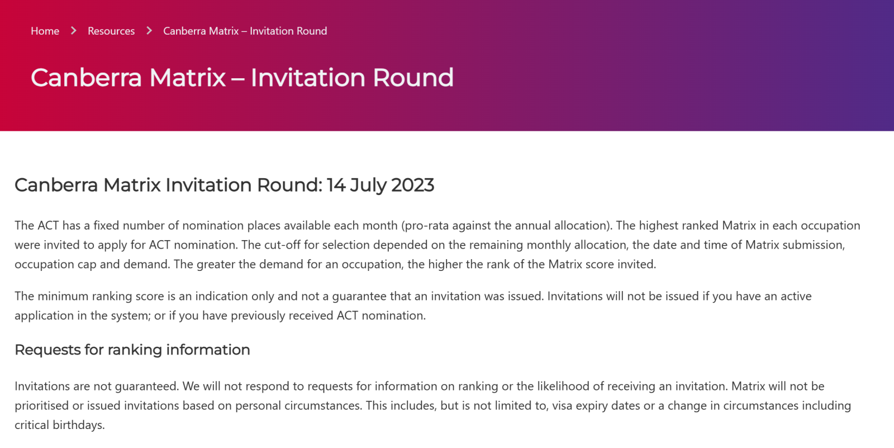Screen dimensions: 894x448
Task: Click the line beginning 'were invited to apply for ACT nomination'
Action: [x=430, y=245]
